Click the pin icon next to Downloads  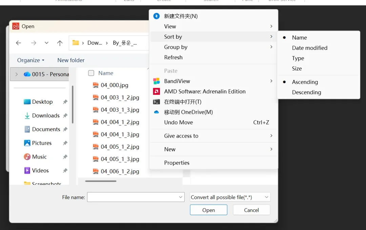click(65, 116)
